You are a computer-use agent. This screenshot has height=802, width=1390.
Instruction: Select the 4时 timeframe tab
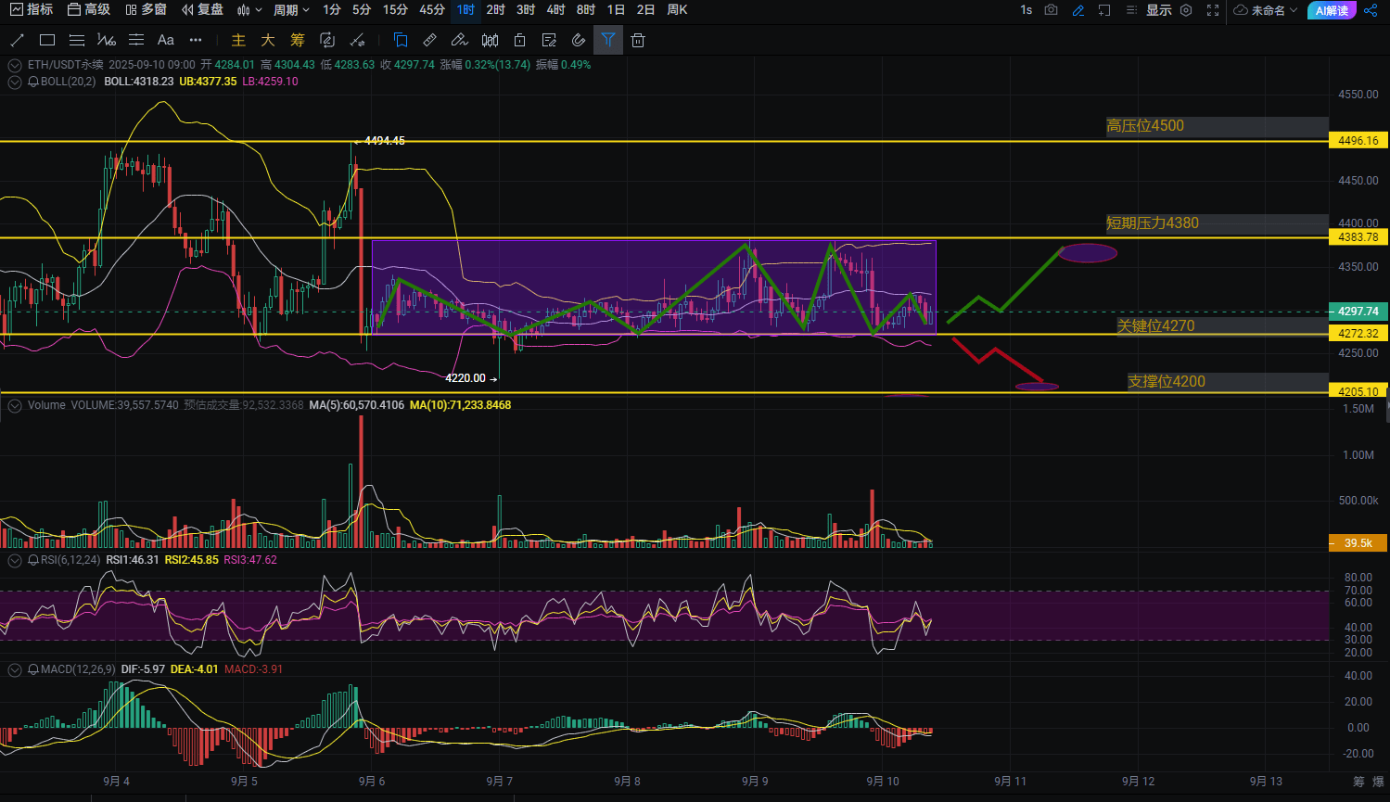[x=555, y=10]
